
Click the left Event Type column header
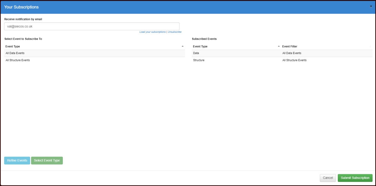coord(13,46)
